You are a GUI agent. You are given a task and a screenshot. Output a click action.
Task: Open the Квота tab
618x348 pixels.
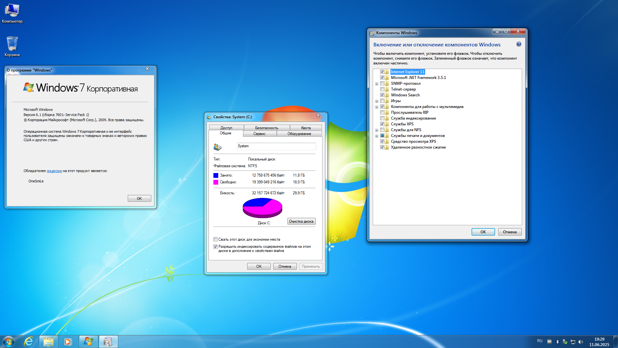(306, 128)
